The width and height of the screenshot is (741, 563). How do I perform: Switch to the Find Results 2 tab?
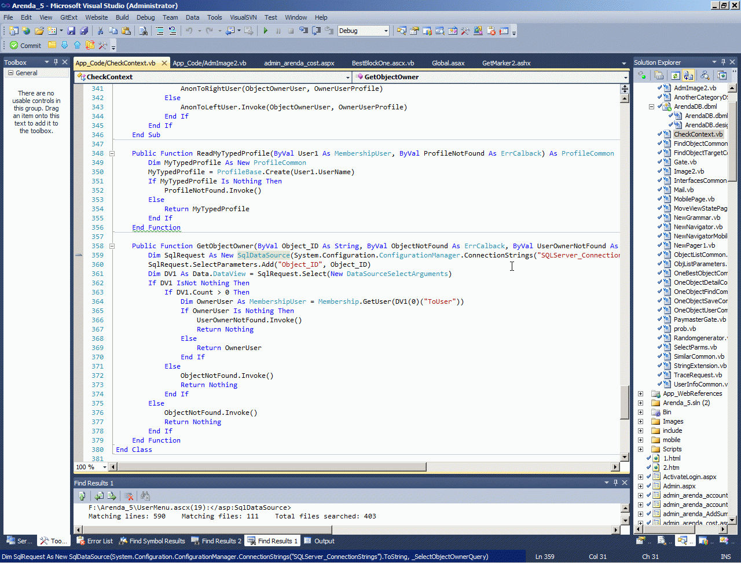(217, 541)
